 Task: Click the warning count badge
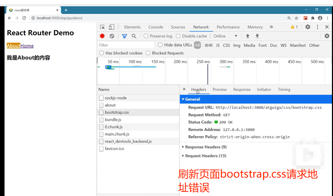click(294, 27)
